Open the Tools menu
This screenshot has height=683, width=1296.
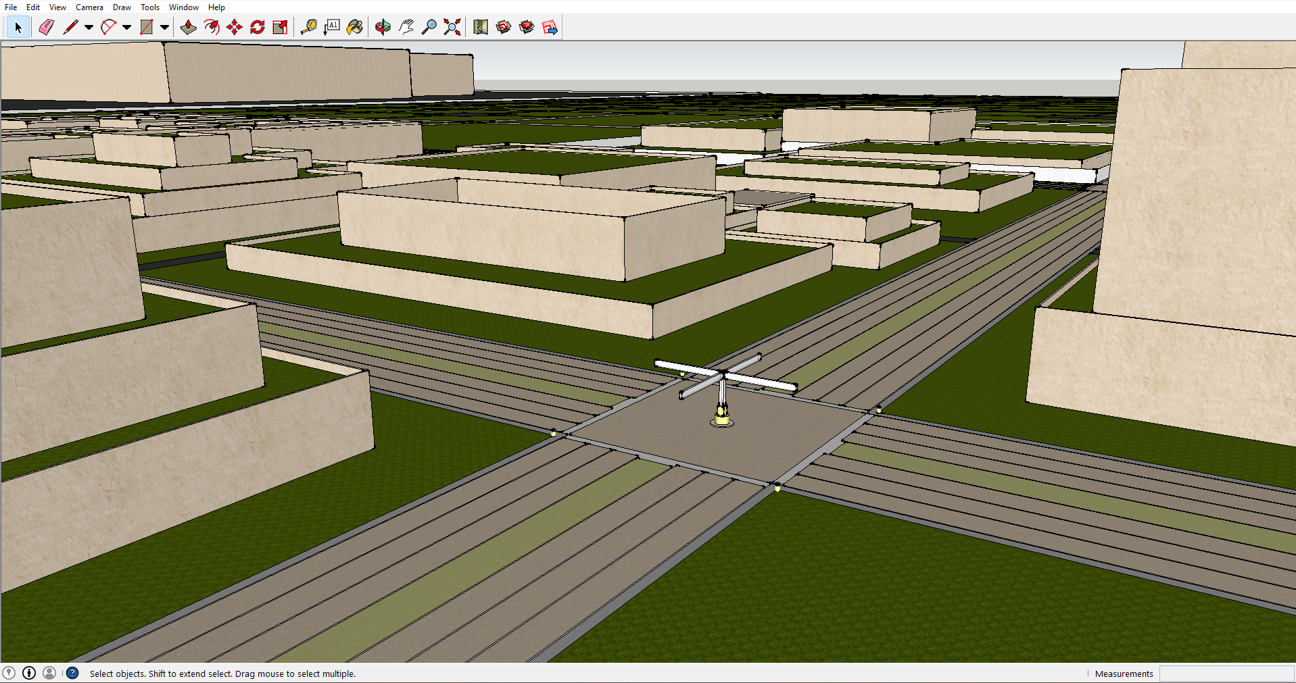(x=150, y=7)
